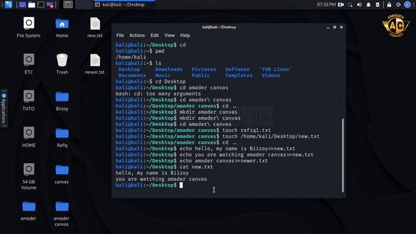Select the File System desktop icon
Viewport: 416px width, 234px height.
pos(29,27)
